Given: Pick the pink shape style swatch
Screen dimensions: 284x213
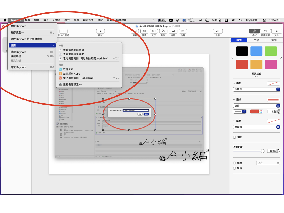Looking at the screenshot, I should click(x=271, y=64).
